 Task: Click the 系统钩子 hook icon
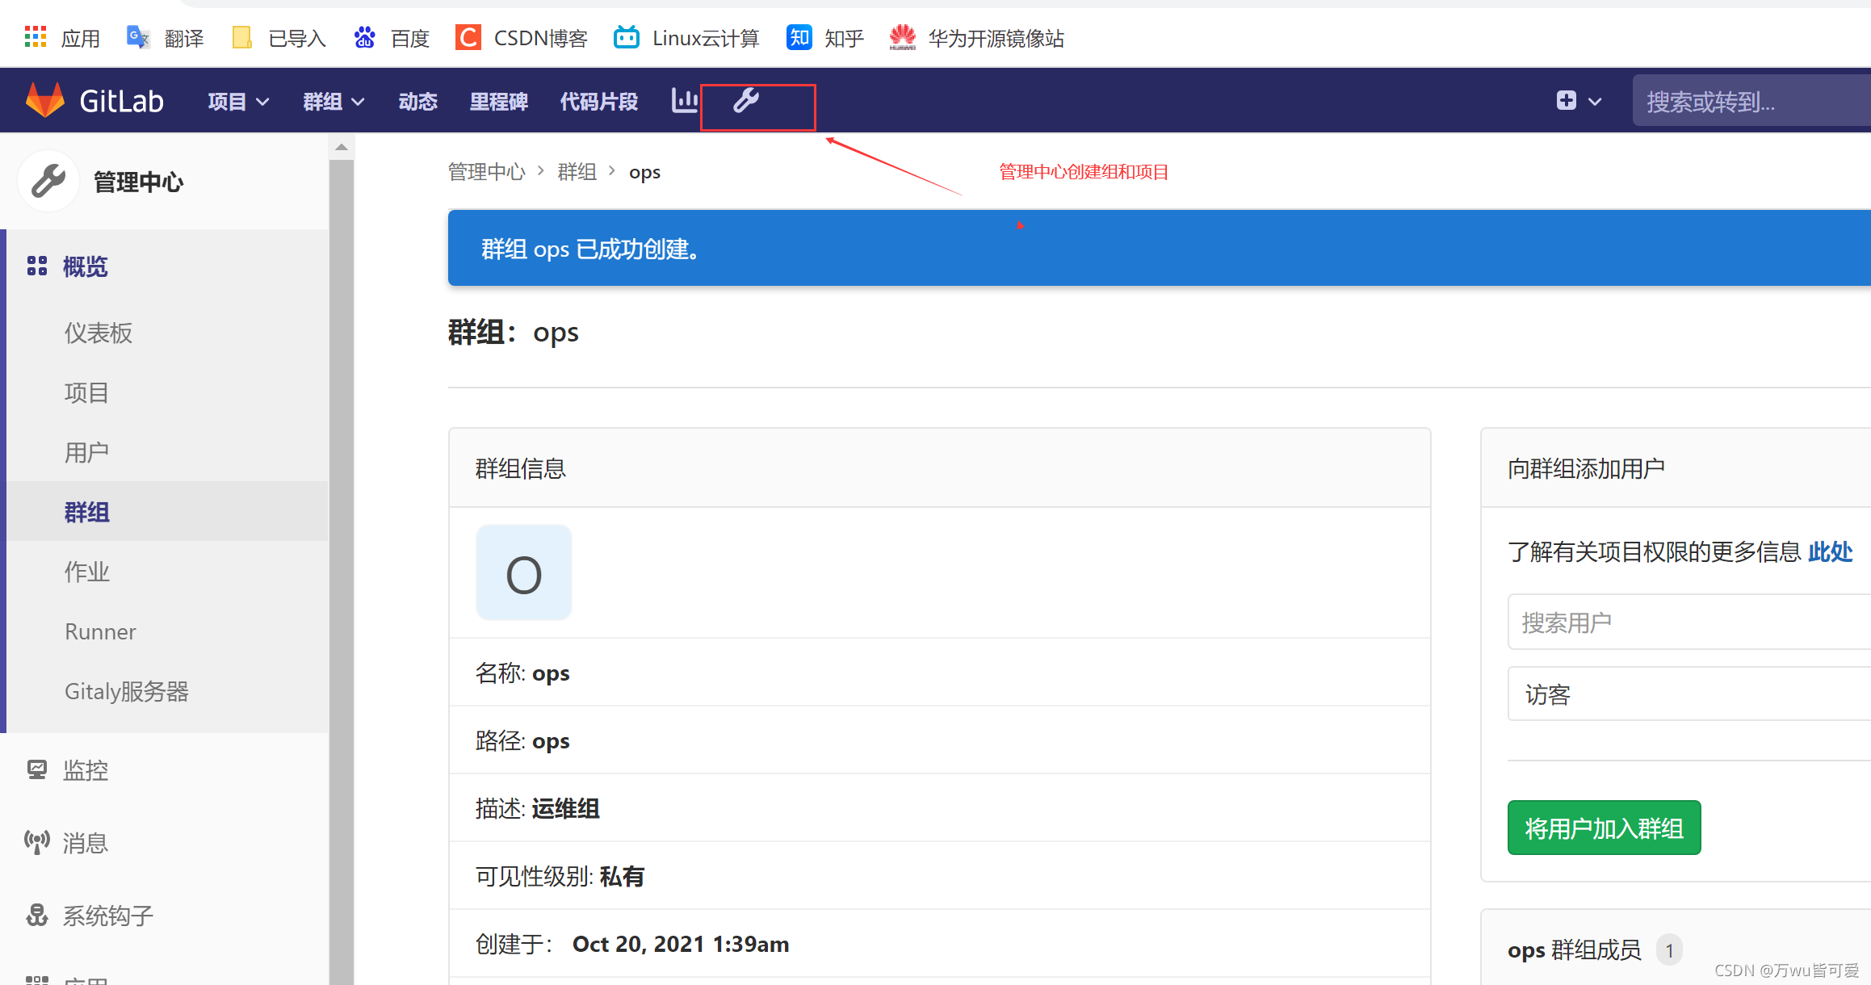click(x=37, y=915)
